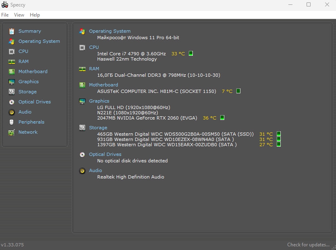Image resolution: width=336 pixels, height=250 pixels.
Task: Click the RAM heading link in main panel
Action: click(94, 69)
